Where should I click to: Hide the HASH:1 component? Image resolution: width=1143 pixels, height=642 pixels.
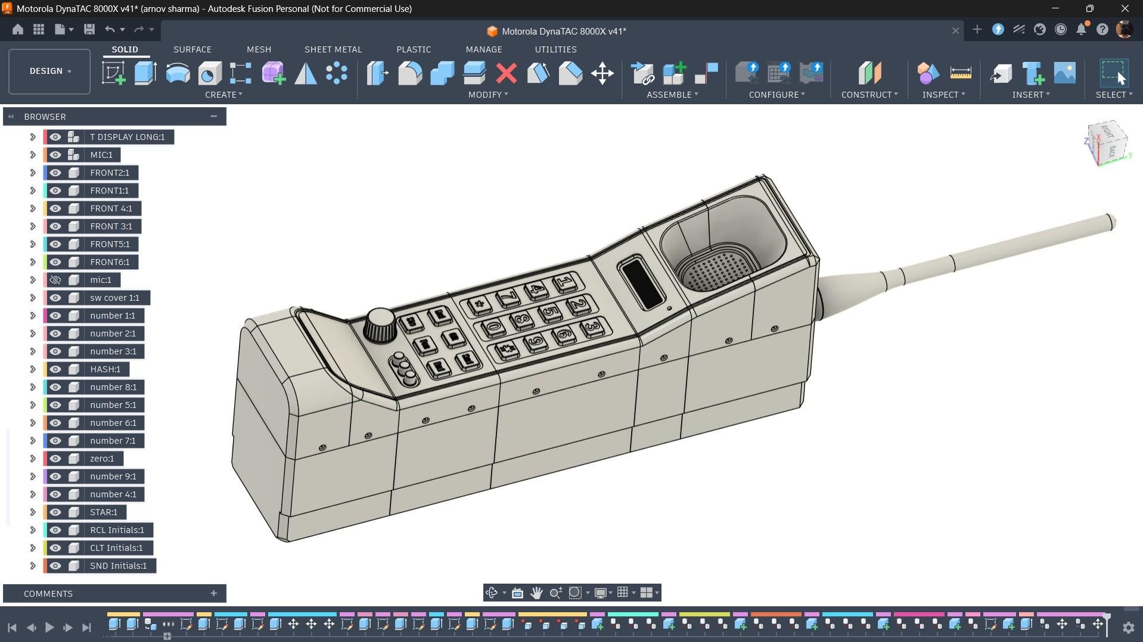(55, 369)
